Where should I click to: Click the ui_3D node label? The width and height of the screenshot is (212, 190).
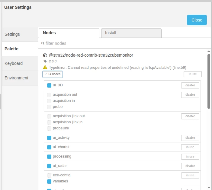[58, 85]
